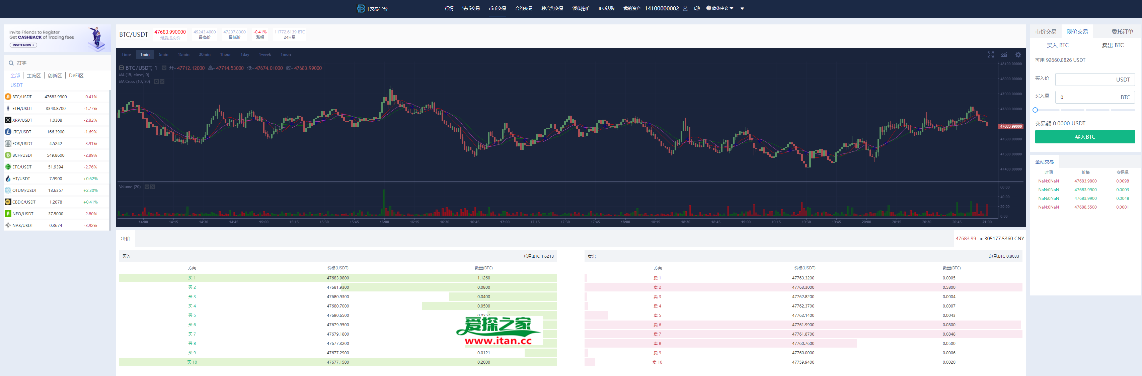
Task: Select the QTUM/USDT coin icon
Action: click(8, 190)
